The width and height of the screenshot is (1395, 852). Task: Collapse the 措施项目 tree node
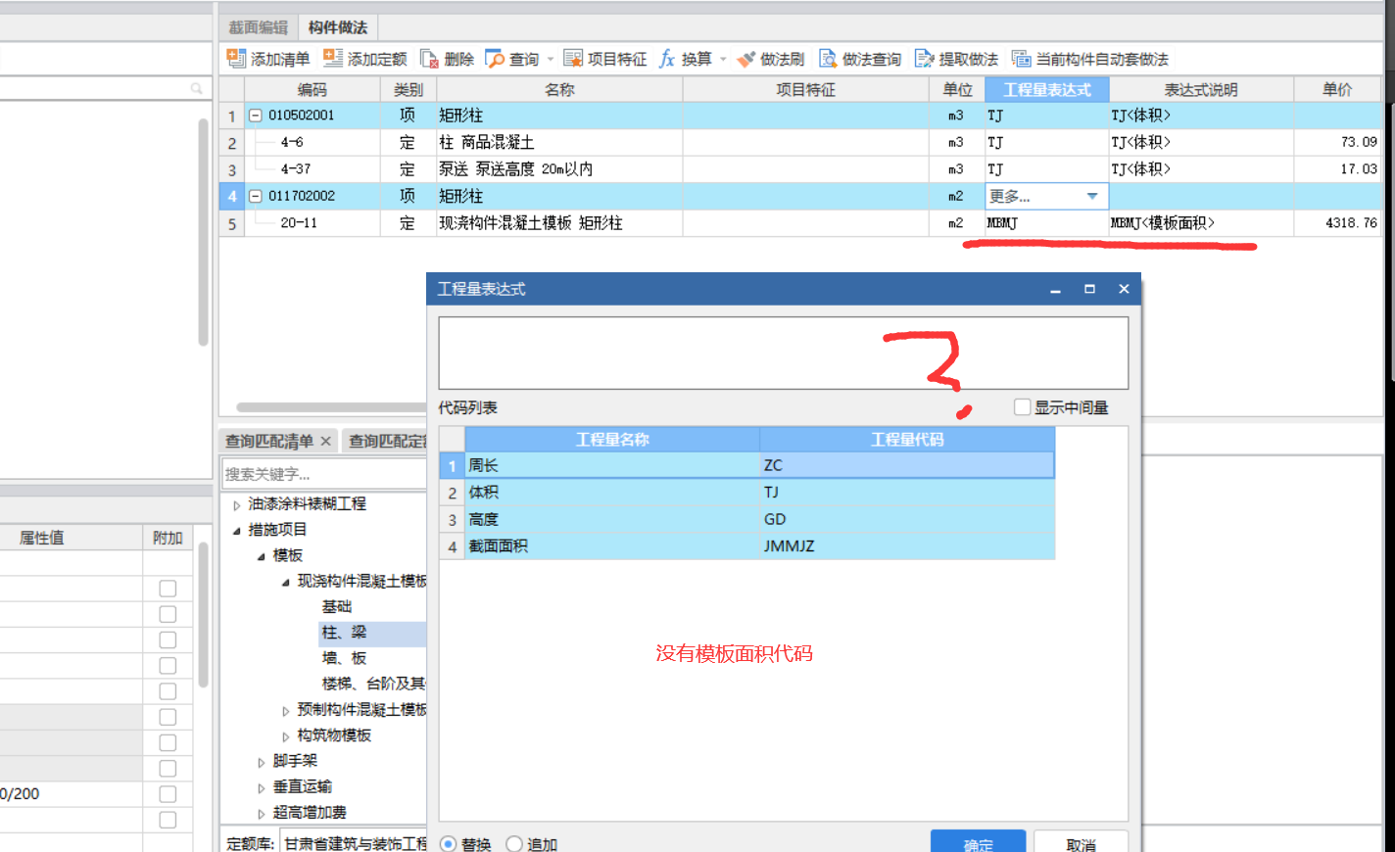pos(237,531)
